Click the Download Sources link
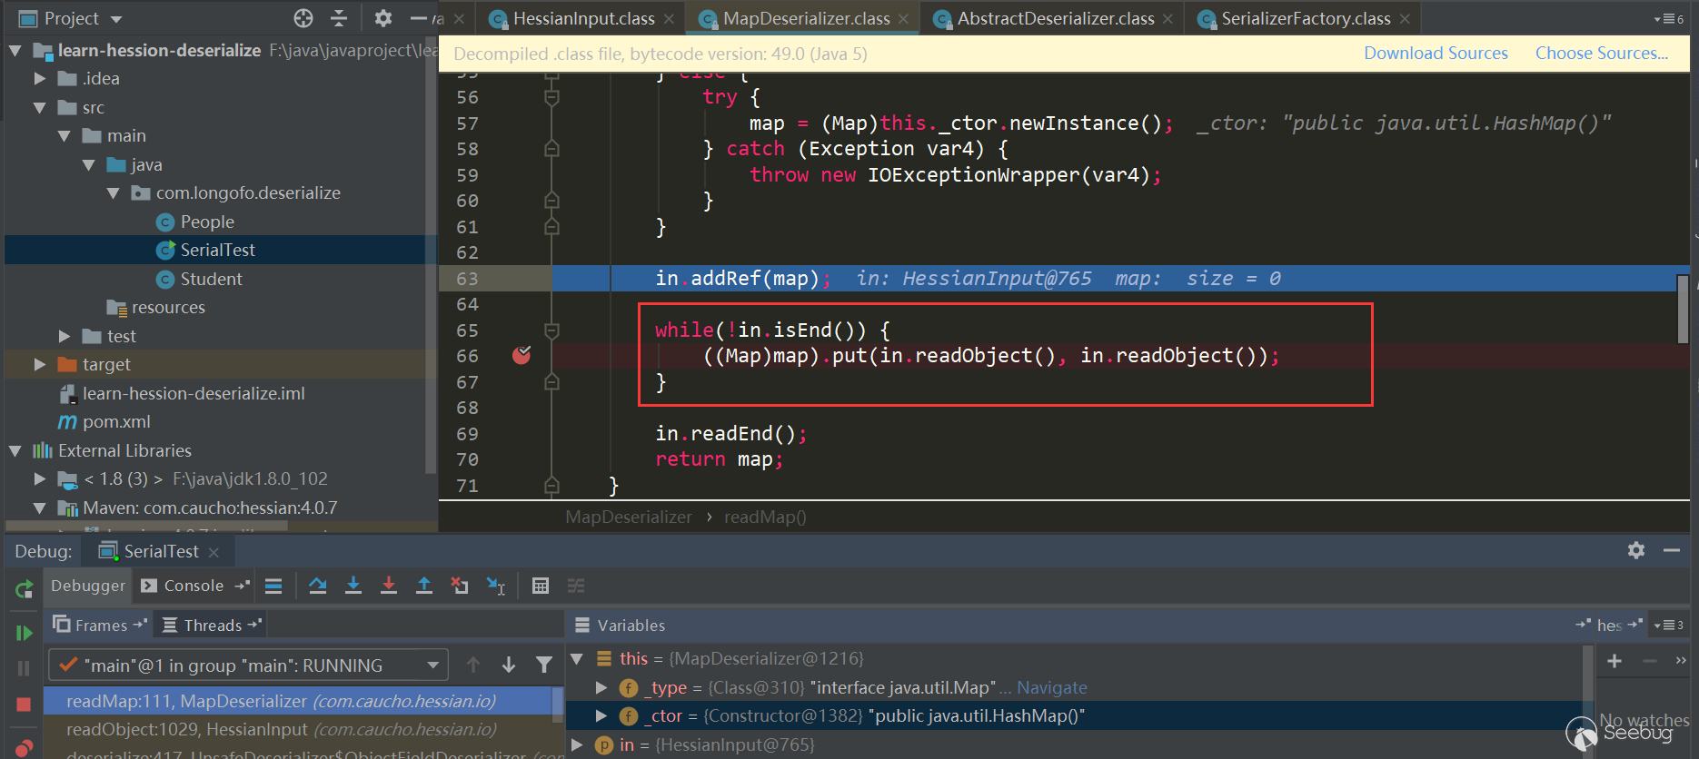This screenshot has height=759, width=1699. tap(1436, 54)
